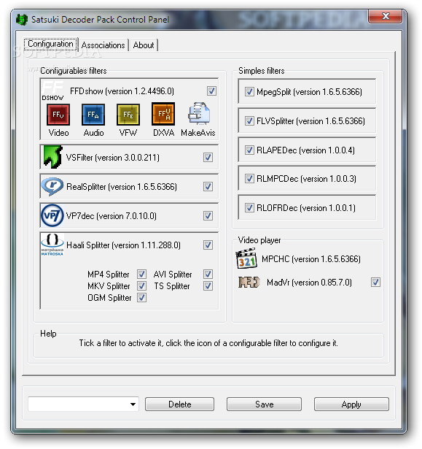Screen dimensions: 422x449
Task: Click the FLVSplitter version label
Action: click(310, 121)
